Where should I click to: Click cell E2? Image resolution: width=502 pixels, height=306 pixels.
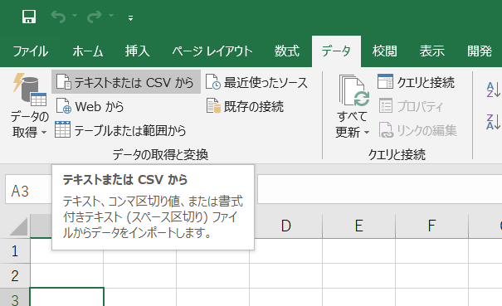coord(359,276)
